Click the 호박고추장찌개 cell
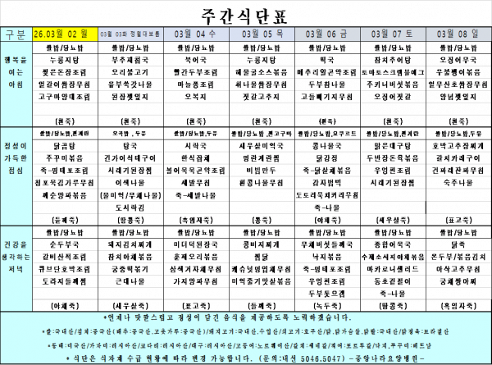This screenshot has height=365, width=492. point(458,146)
